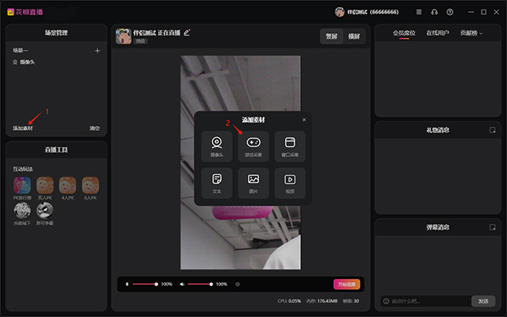The image size is (507, 317).
Task: Open the PK排行榜 interactive tool
Action: [22, 188]
